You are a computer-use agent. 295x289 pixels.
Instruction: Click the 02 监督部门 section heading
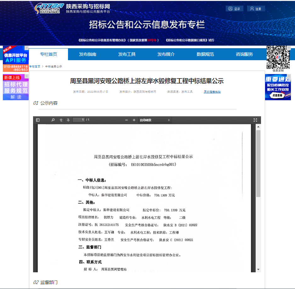45,282
